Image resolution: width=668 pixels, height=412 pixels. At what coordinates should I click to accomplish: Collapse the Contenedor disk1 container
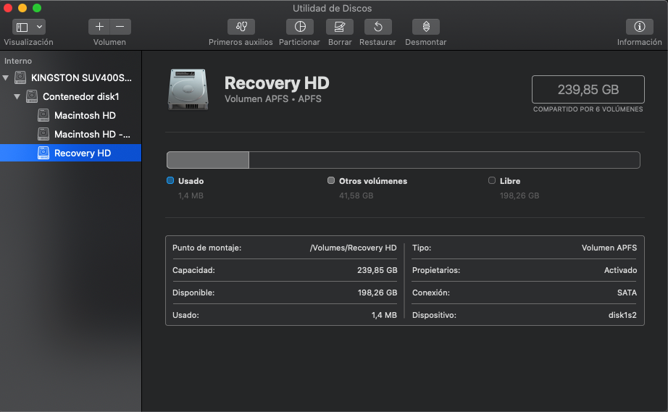tap(17, 96)
